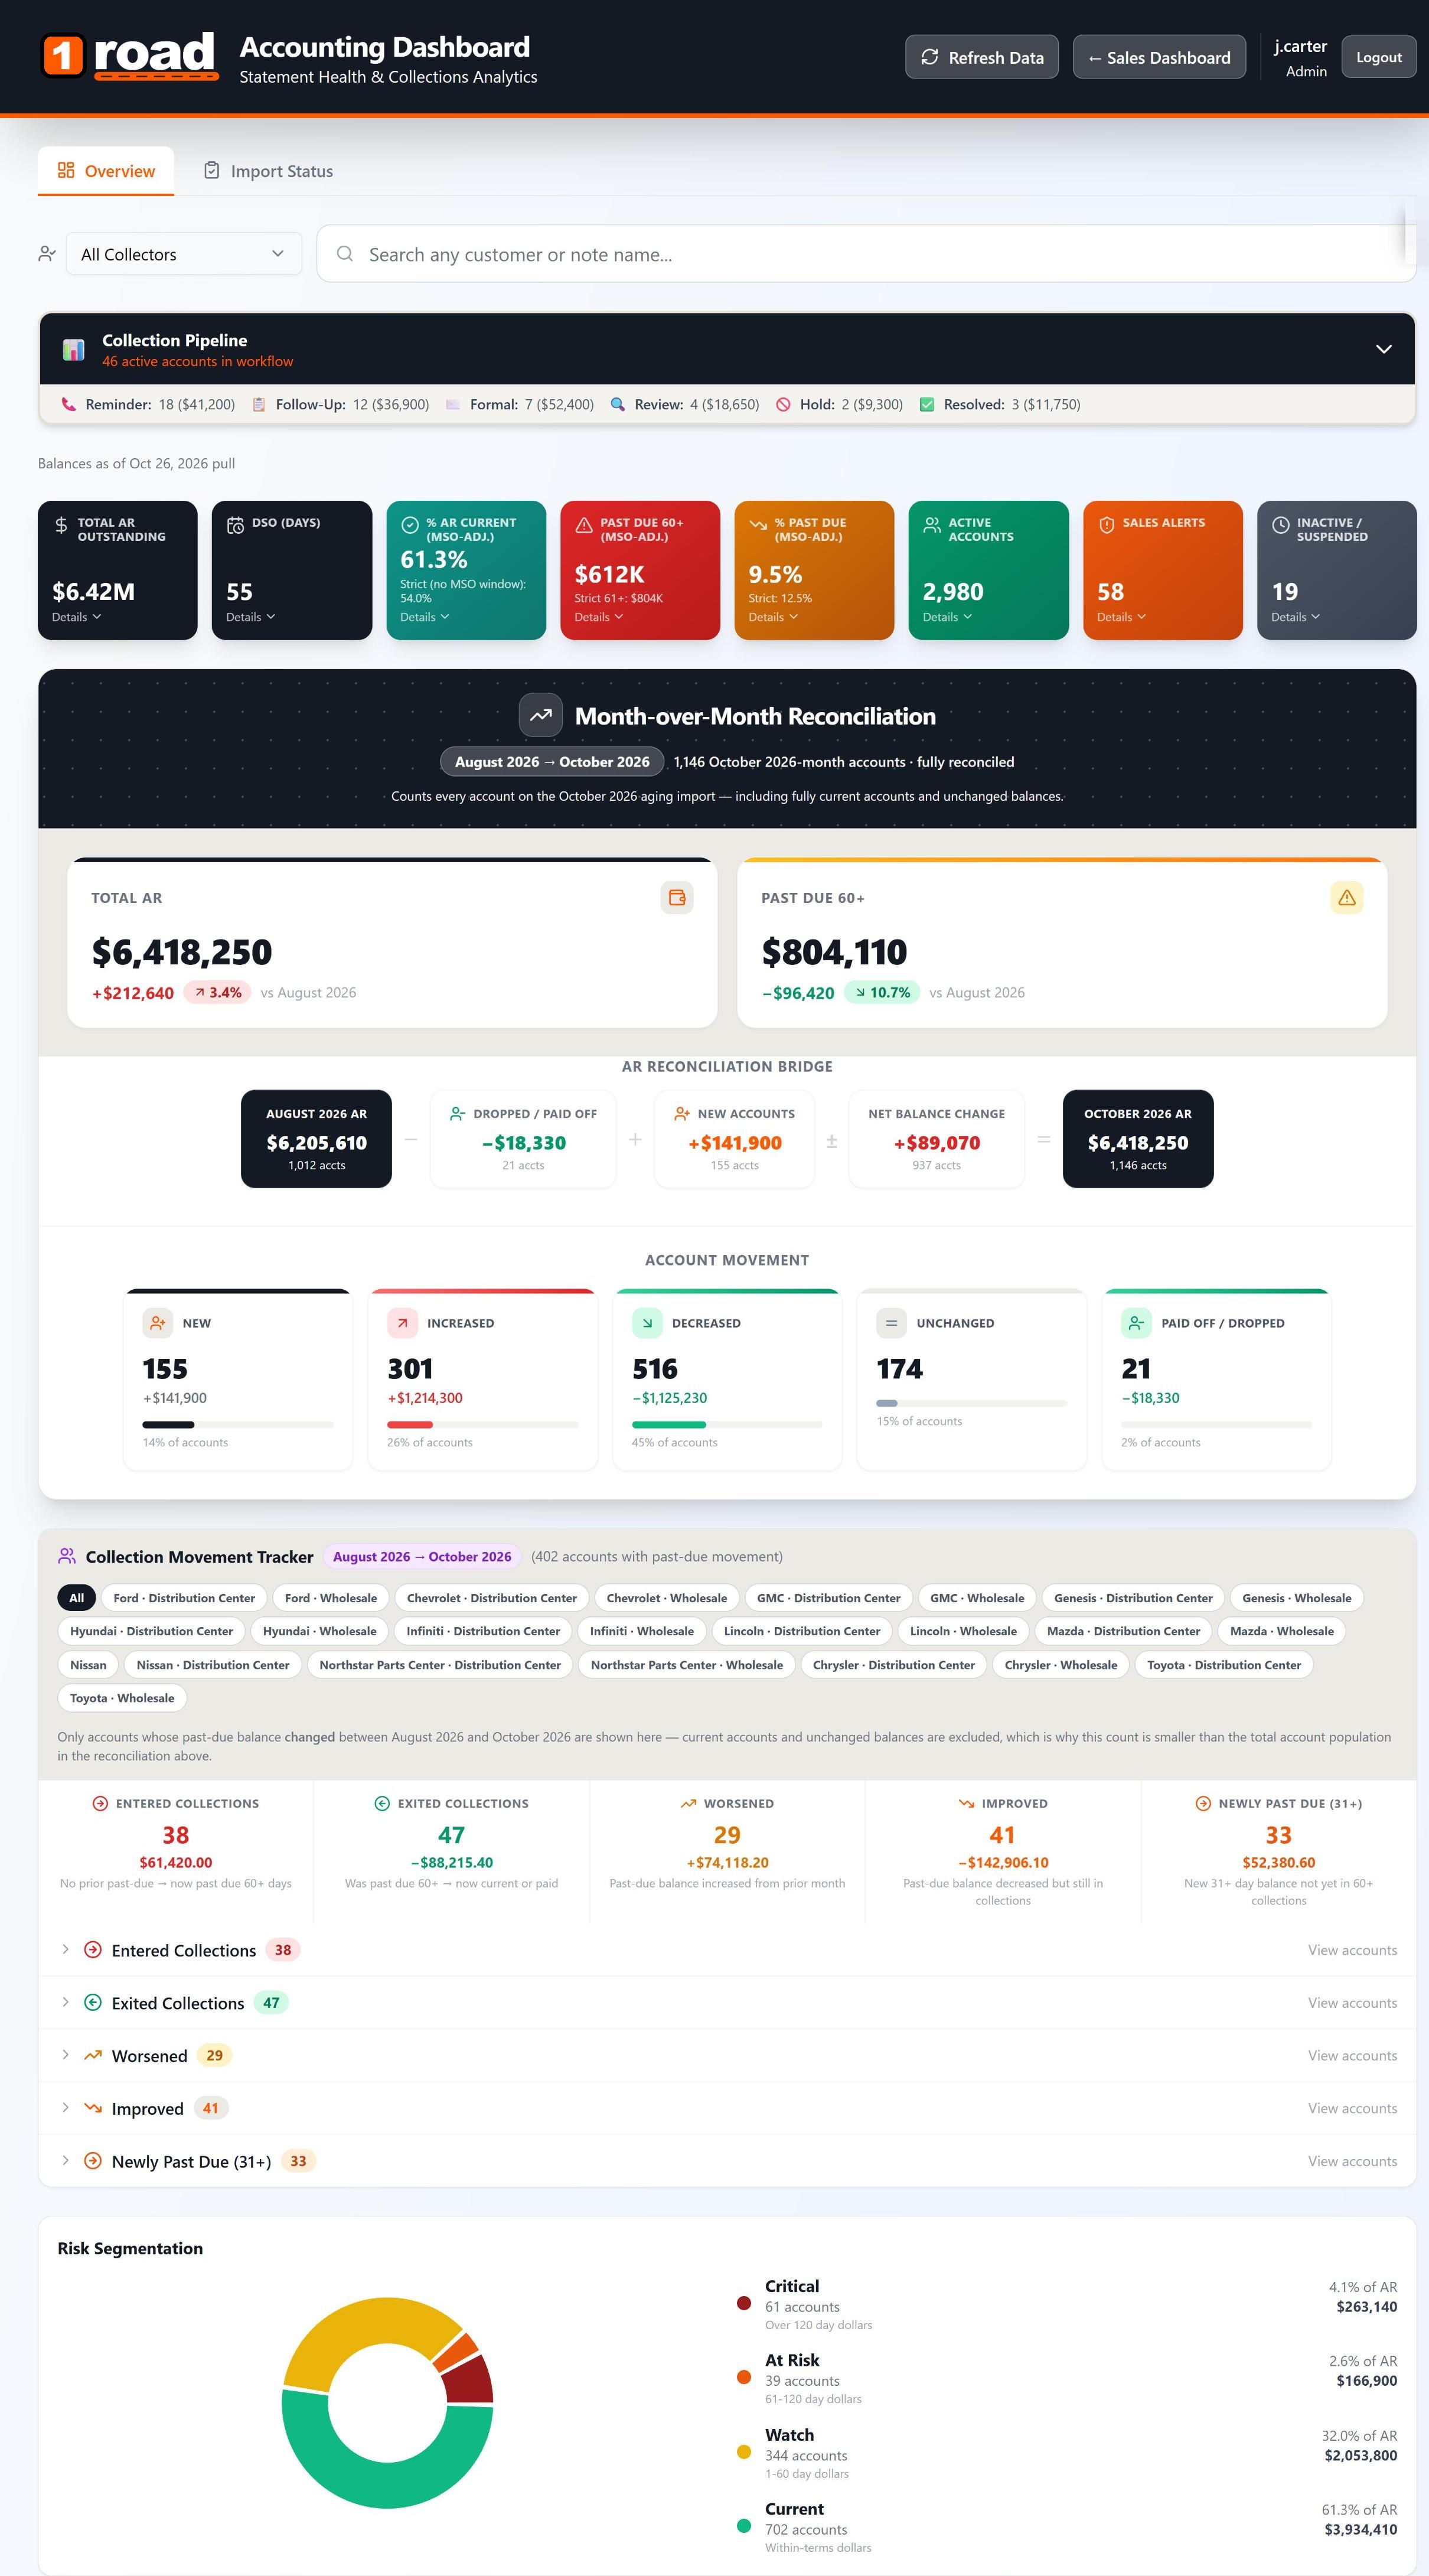The width and height of the screenshot is (1429, 2576).
Task: Expand the Exited Collections row
Action: 727,2003
